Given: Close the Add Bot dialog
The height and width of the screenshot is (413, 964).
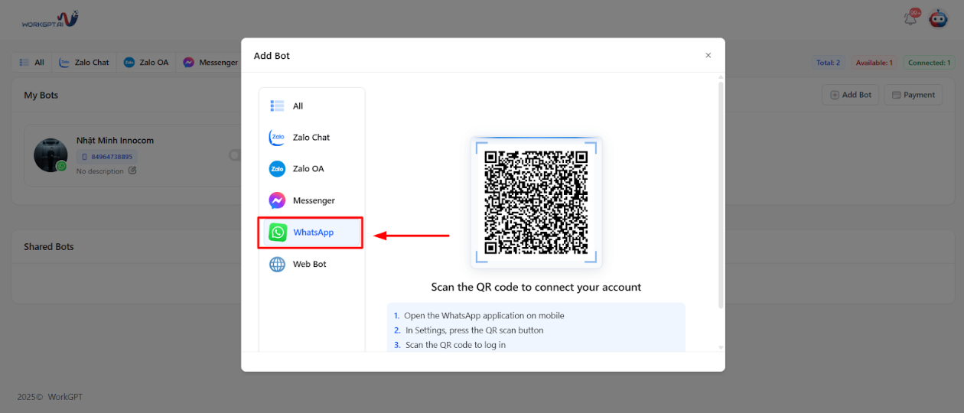Looking at the screenshot, I should tap(708, 55).
